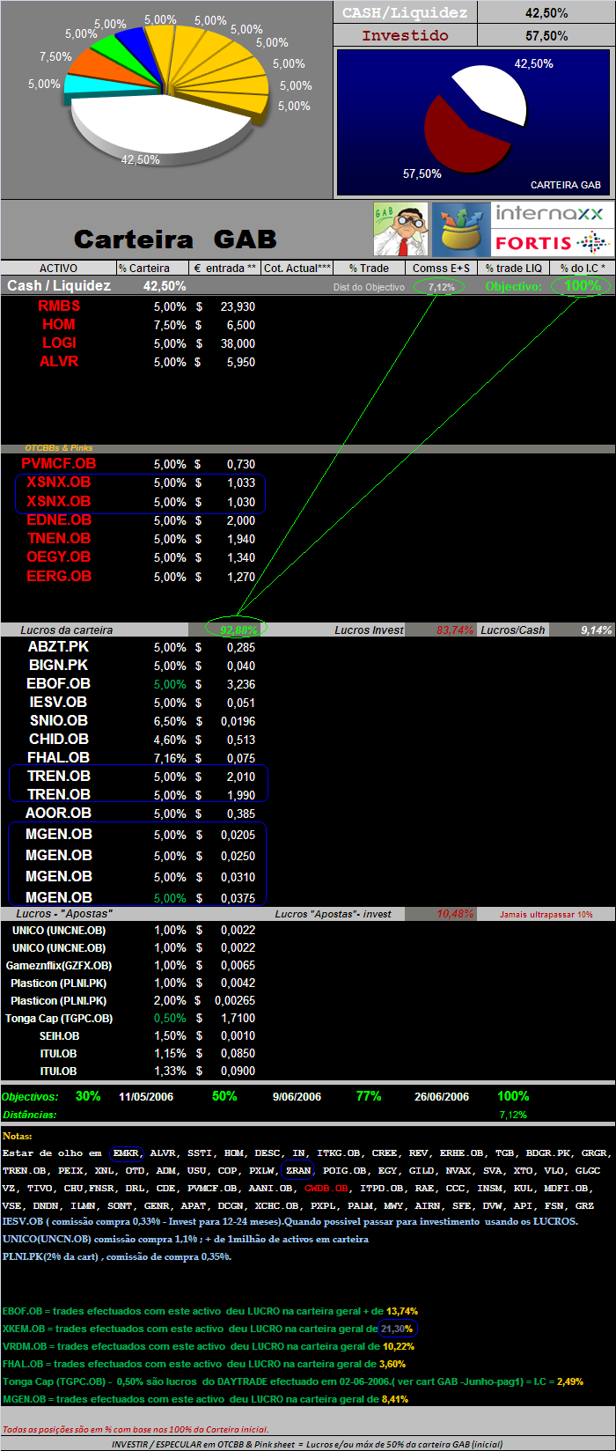Select the TNEN.OB ticker cell
Screen dimensions: 616x1451
59,538
